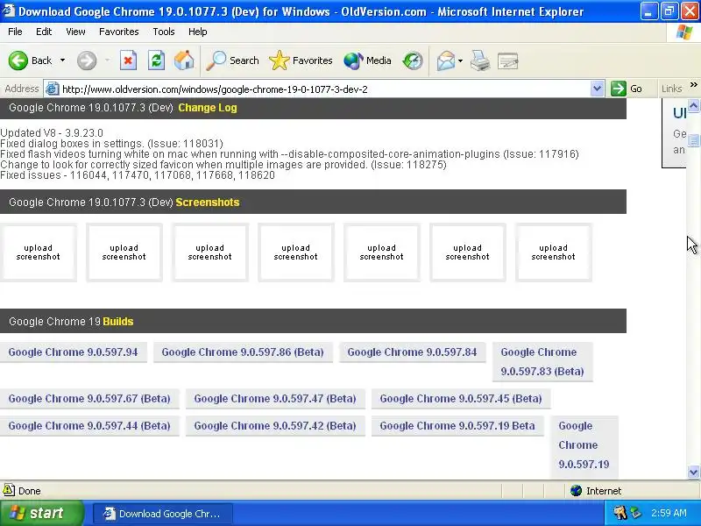The height and width of the screenshot is (526, 701).
Task: Click the first upload screenshot box
Action: tap(38, 252)
